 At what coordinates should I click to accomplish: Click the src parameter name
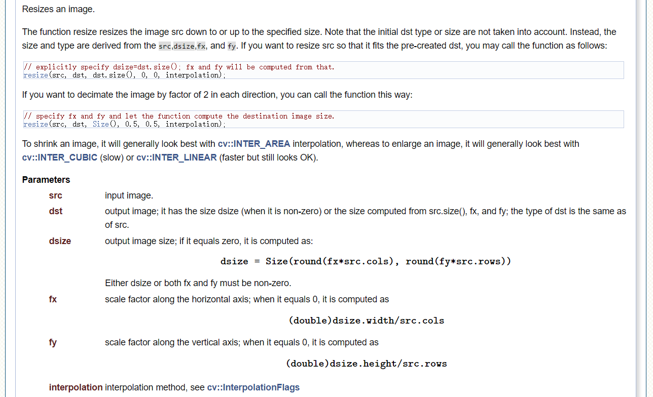pyautogui.click(x=56, y=195)
